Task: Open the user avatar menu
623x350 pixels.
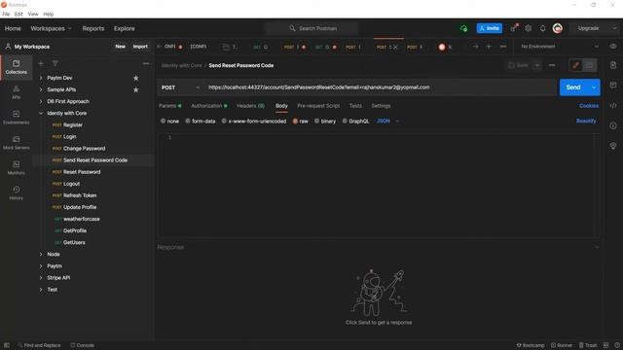Action: click(x=557, y=28)
